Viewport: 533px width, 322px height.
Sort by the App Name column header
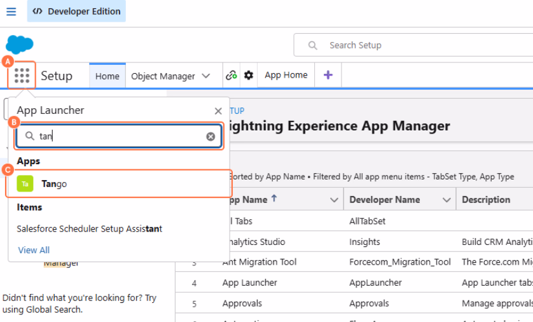[x=249, y=200]
